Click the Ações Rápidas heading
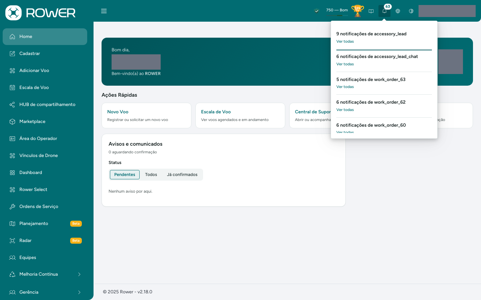 tap(119, 95)
